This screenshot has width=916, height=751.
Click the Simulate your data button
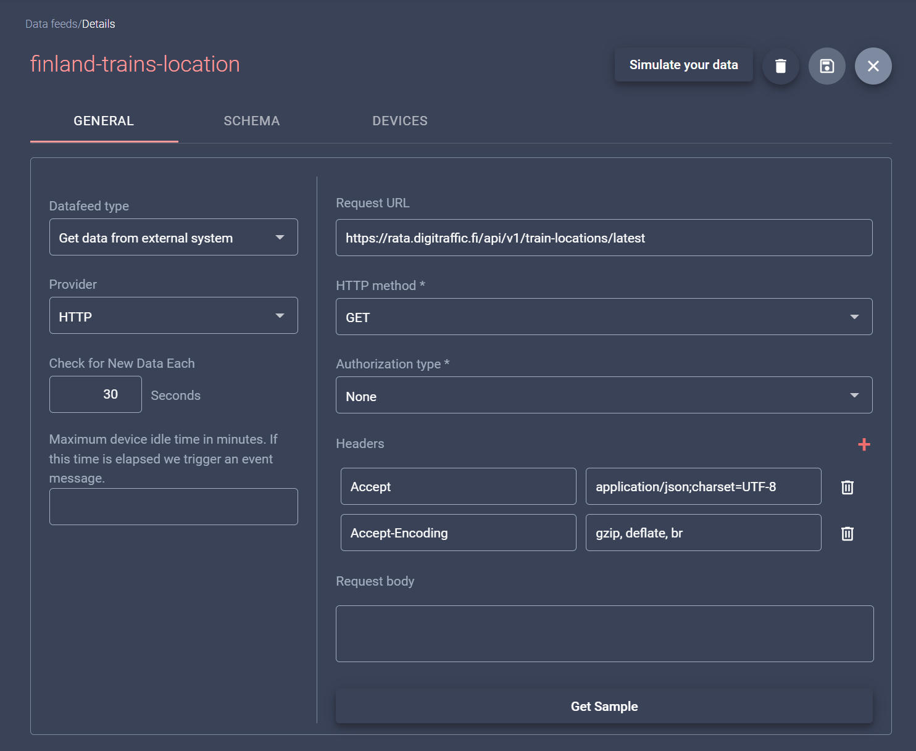(683, 64)
